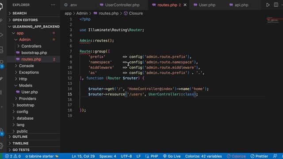The image size is (283, 159).
Task: Change indentation via Spaces: 4
Action: [x=108, y=156]
